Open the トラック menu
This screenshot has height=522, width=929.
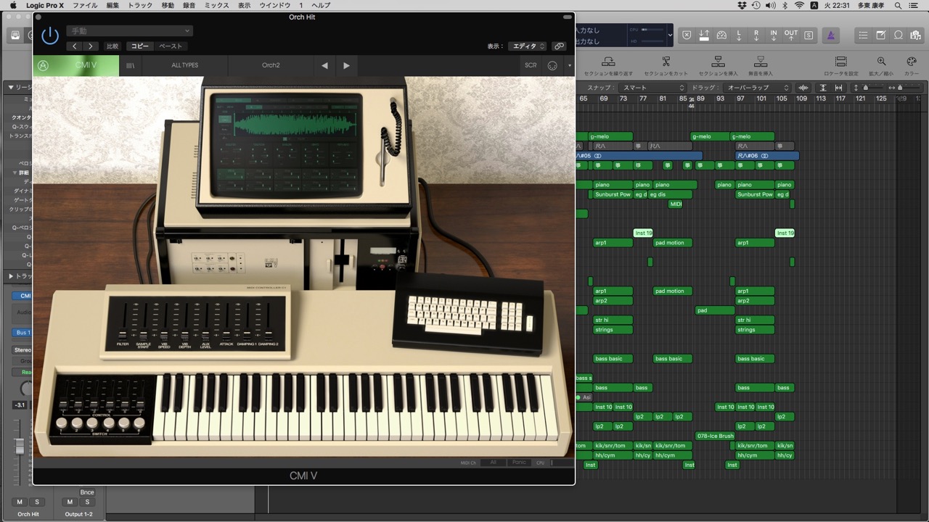(x=140, y=5)
